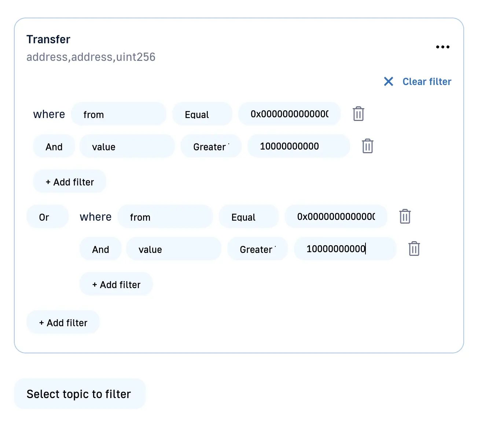
Task: Change the 'Equal' operator in the Or group
Action: (x=249, y=217)
